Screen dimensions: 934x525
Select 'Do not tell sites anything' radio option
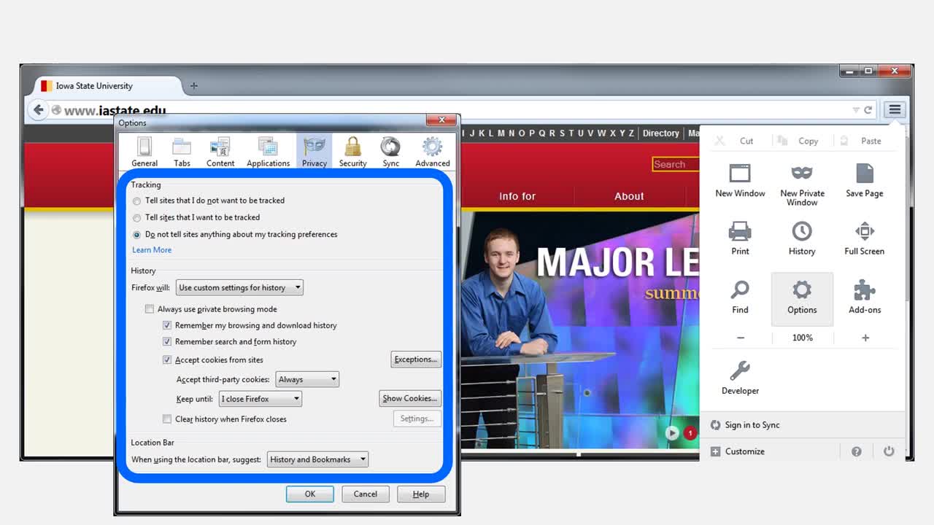click(136, 235)
